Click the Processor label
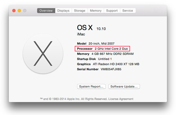 85,49
